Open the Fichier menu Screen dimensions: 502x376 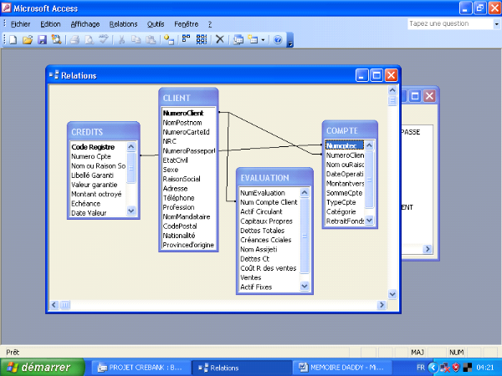click(20, 24)
